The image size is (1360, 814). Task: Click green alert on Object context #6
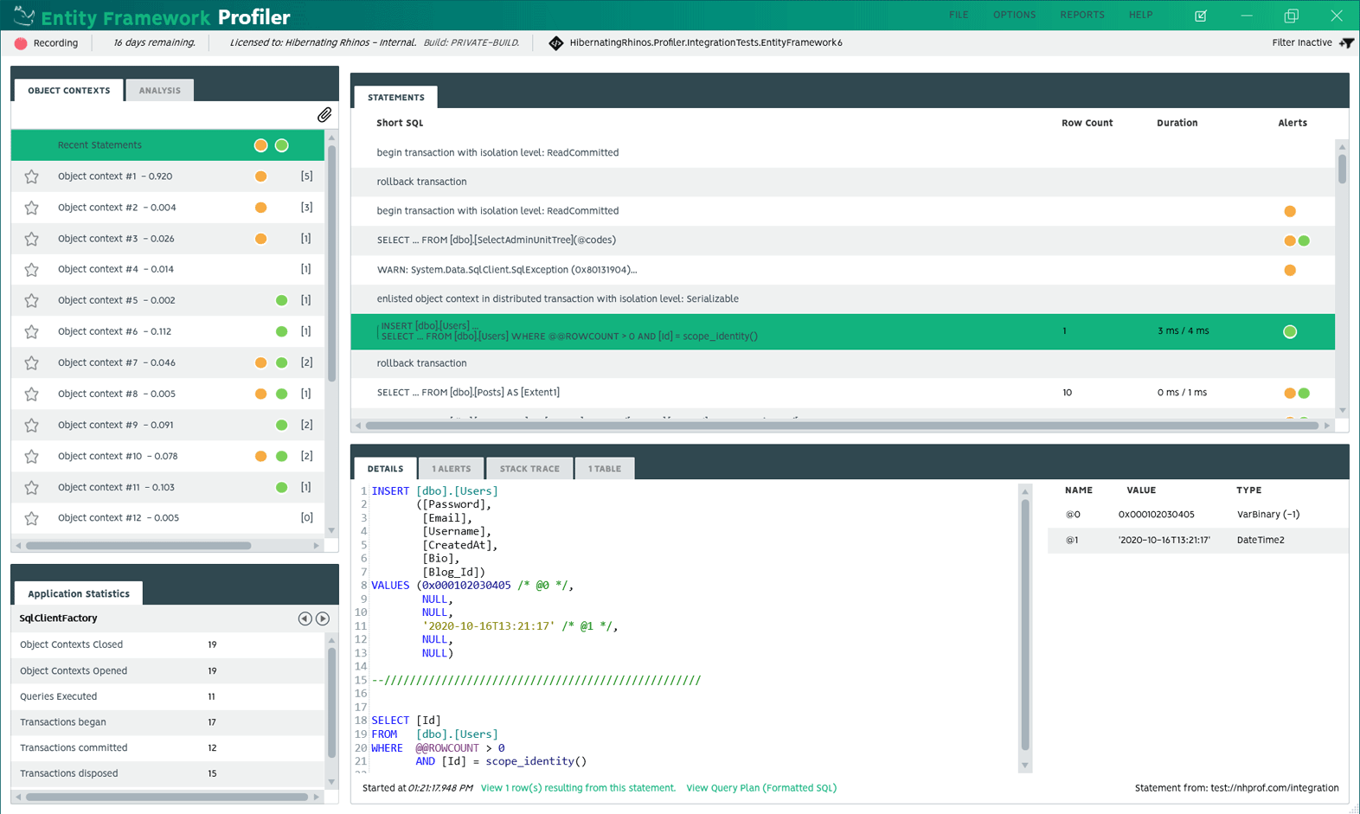pos(281,331)
